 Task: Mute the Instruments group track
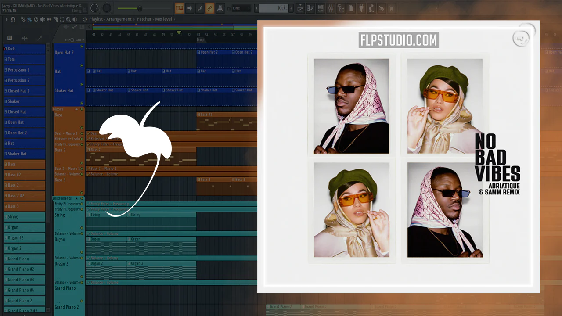click(82, 198)
